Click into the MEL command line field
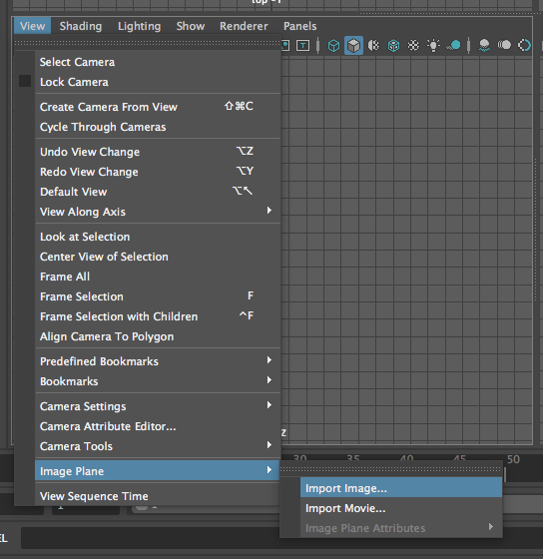This screenshot has height=559, width=543. (281, 539)
